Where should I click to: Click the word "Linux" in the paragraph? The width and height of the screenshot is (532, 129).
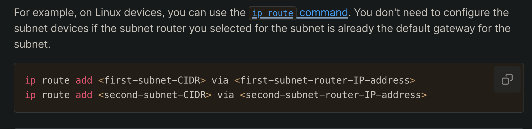coord(108,13)
